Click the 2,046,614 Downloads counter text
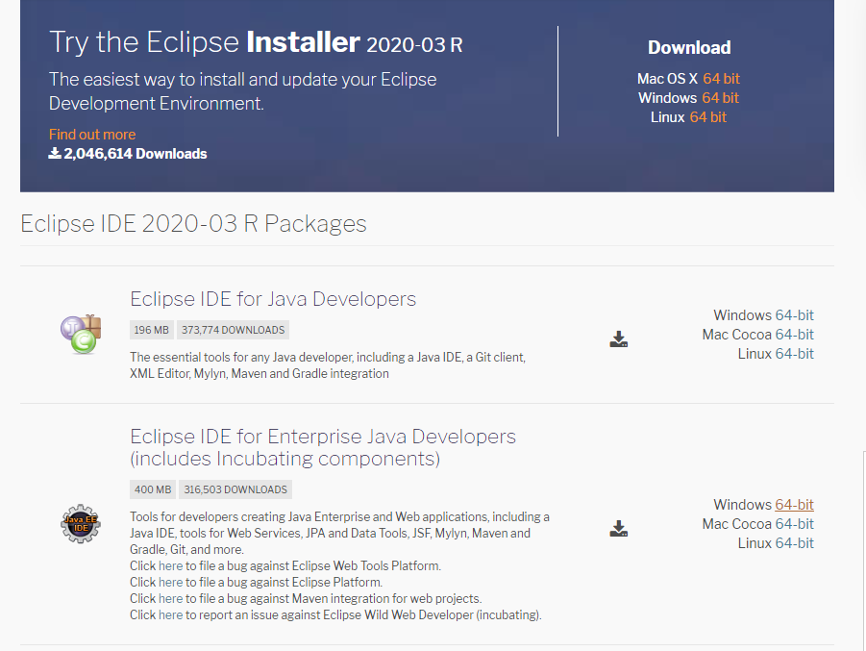 point(136,154)
